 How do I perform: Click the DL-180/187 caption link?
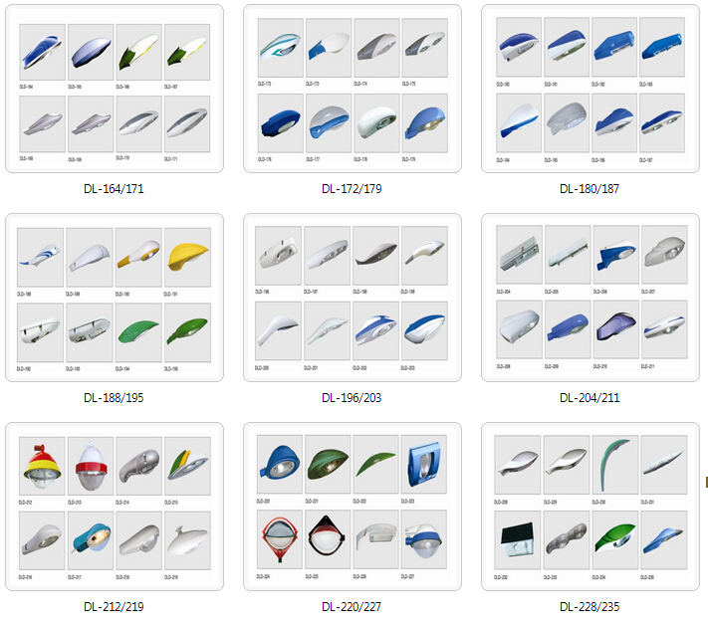point(590,188)
